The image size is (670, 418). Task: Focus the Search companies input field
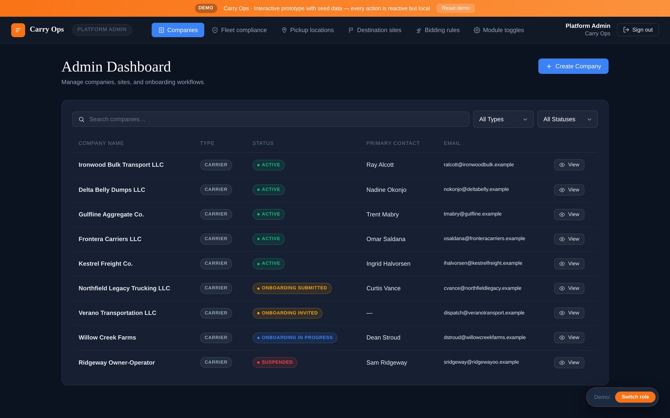[x=271, y=119]
